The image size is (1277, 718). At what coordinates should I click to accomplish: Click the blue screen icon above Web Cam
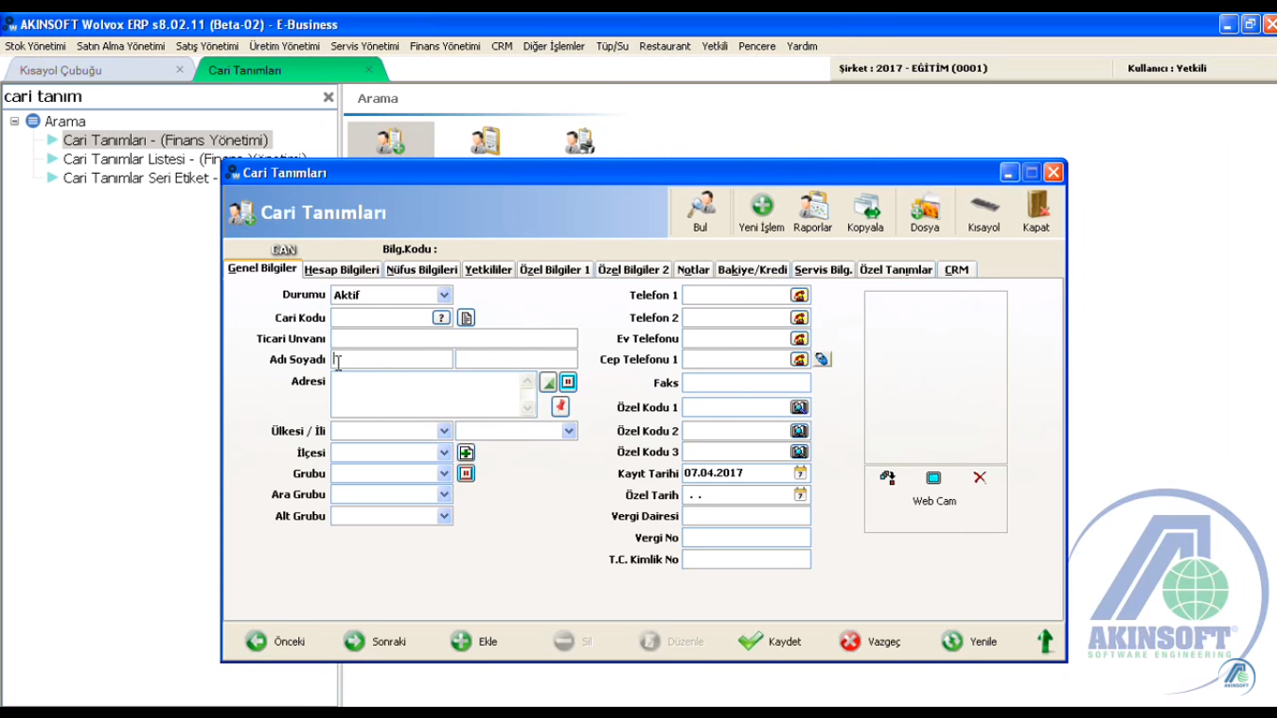tap(933, 478)
